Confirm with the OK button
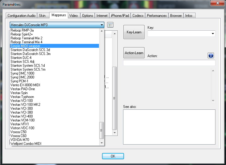Viewport: 226px width, 165px height. [113, 156]
